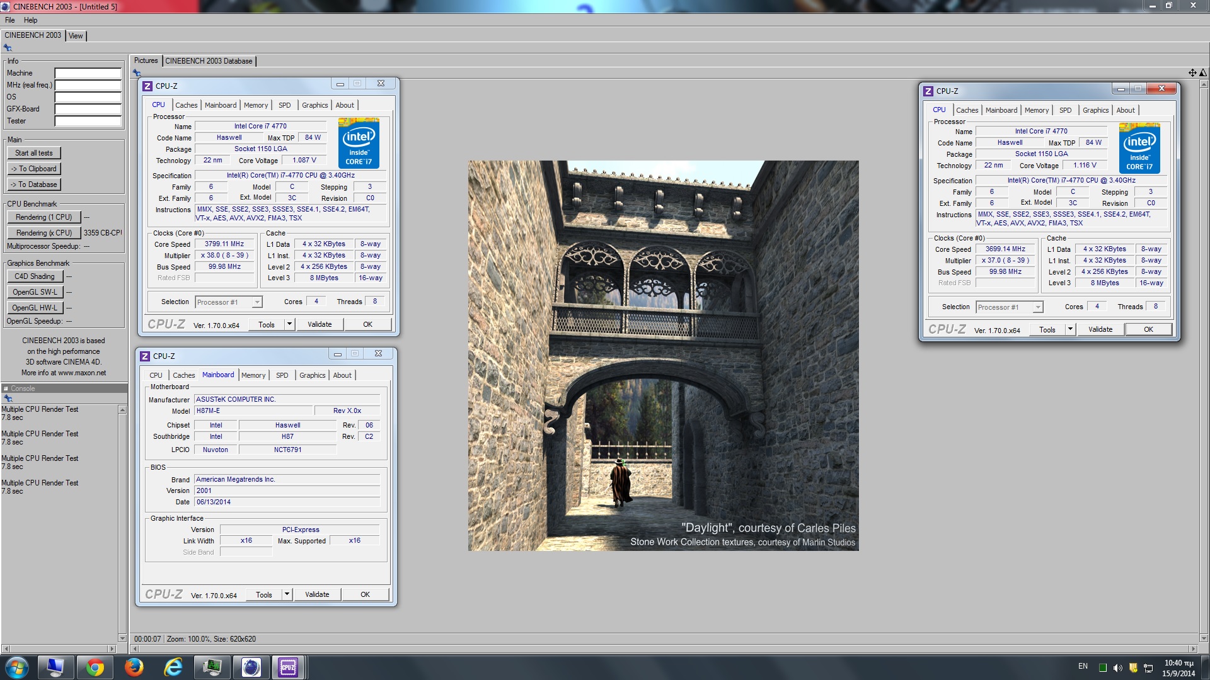Click the GFX-Board input field
Screen dimensions: 1210x680
tap(88, 109)
